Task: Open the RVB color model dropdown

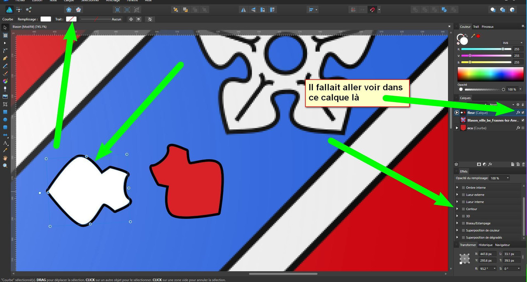Action: (512, 43)
